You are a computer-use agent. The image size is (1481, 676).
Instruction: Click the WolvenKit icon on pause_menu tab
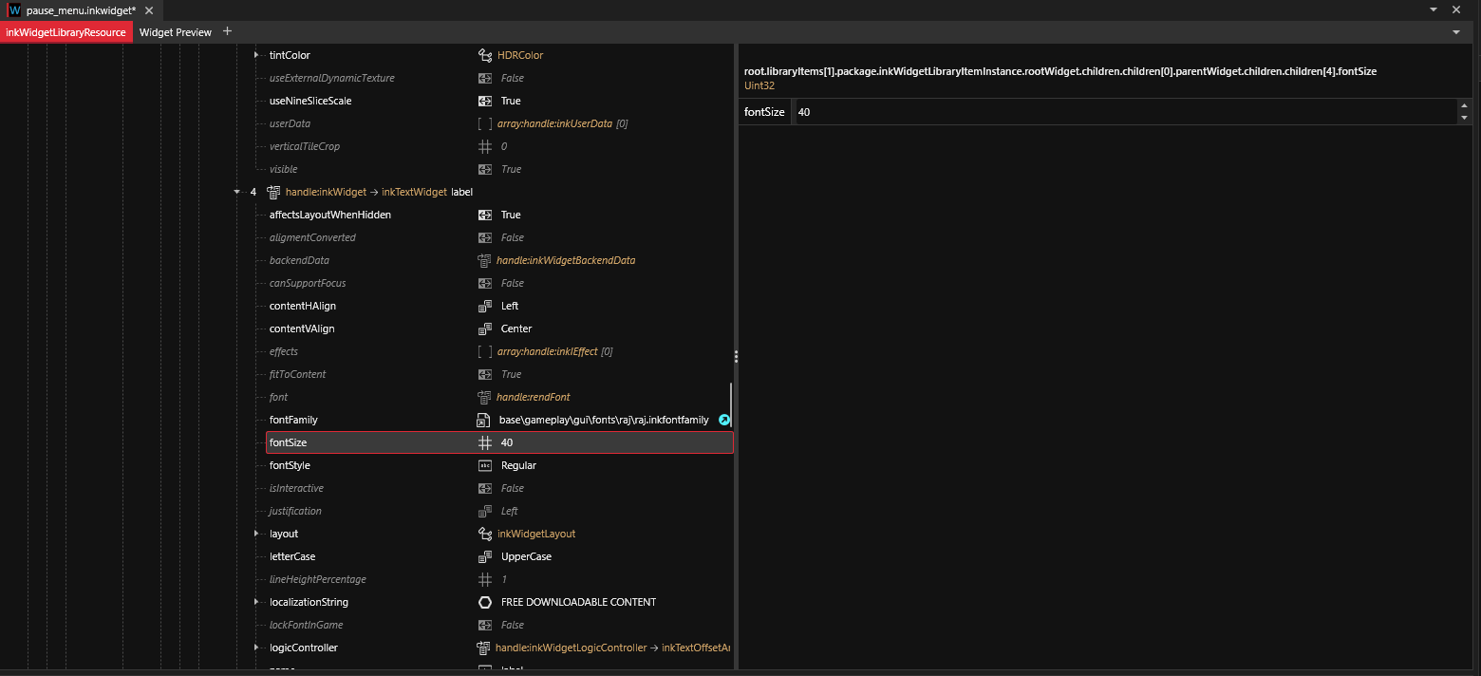[14, 10]
